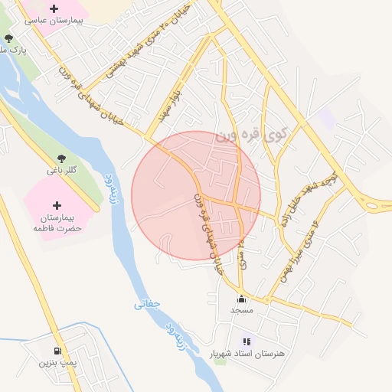Click the جغاتی river label

147,305
